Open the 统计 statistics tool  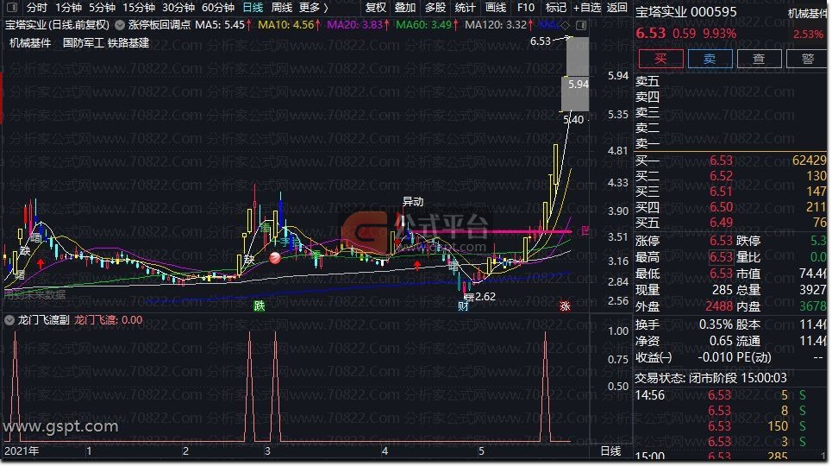466,8
